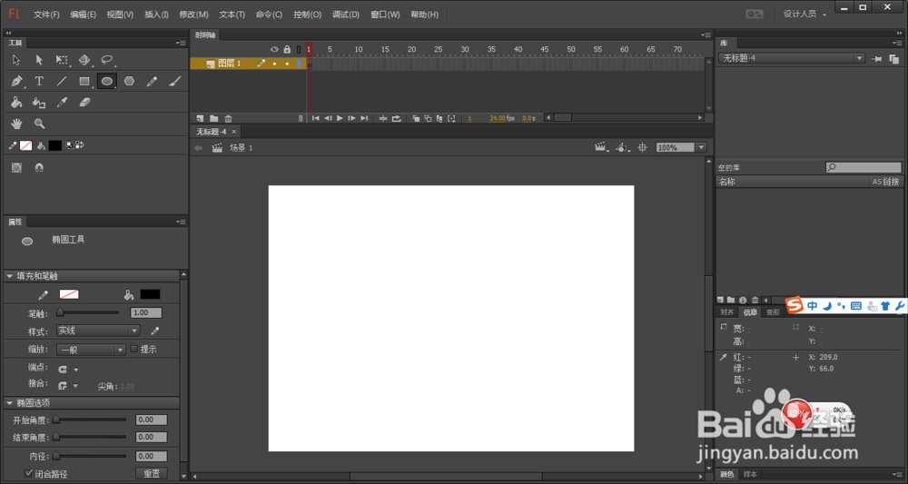The height and width of the screenshot is (484, 908).
Task: Select the PolyStar hexagon tool
Action: pos(129,81)
